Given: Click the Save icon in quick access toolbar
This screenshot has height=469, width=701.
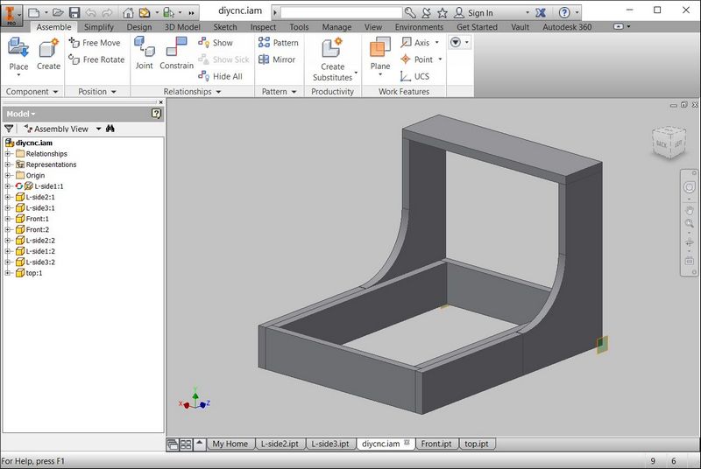Looking at the screenshot, I should coord(74,12).
